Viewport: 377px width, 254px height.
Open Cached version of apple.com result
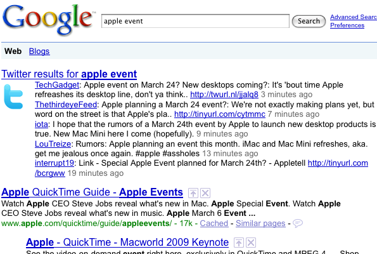tap(214, 224)
